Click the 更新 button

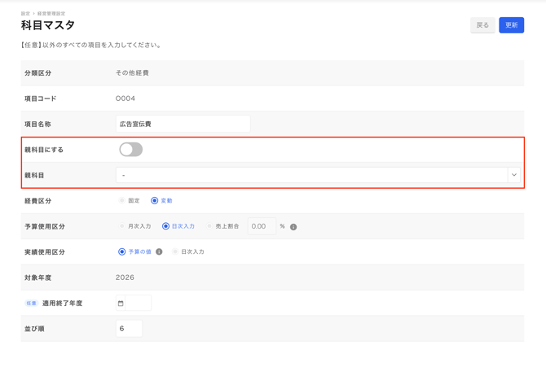511,25
